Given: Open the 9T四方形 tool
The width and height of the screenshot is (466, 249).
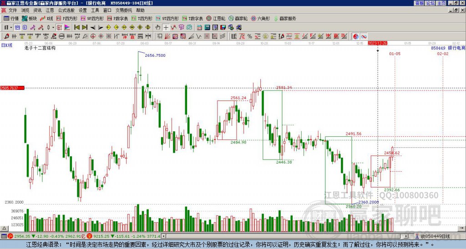Looking at the screenshot, I should click(x=167, y=18).
